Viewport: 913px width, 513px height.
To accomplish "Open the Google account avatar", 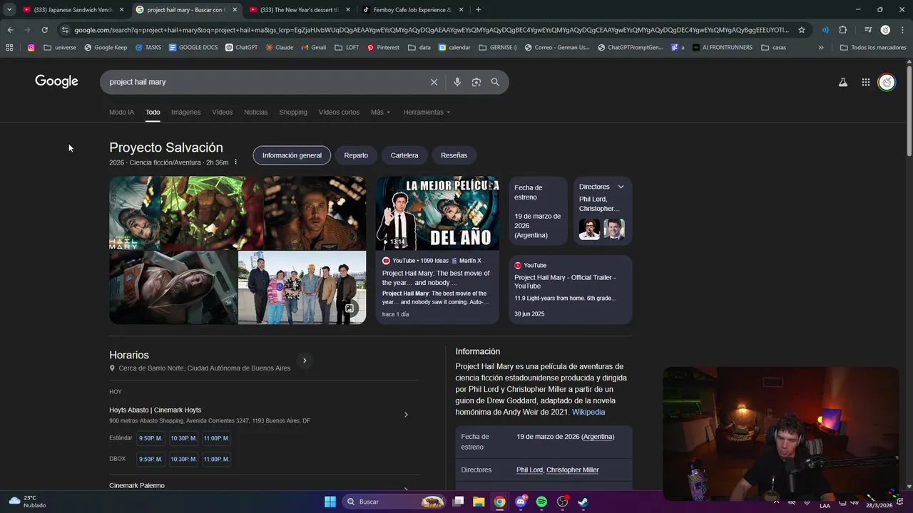I will (887, 82).
